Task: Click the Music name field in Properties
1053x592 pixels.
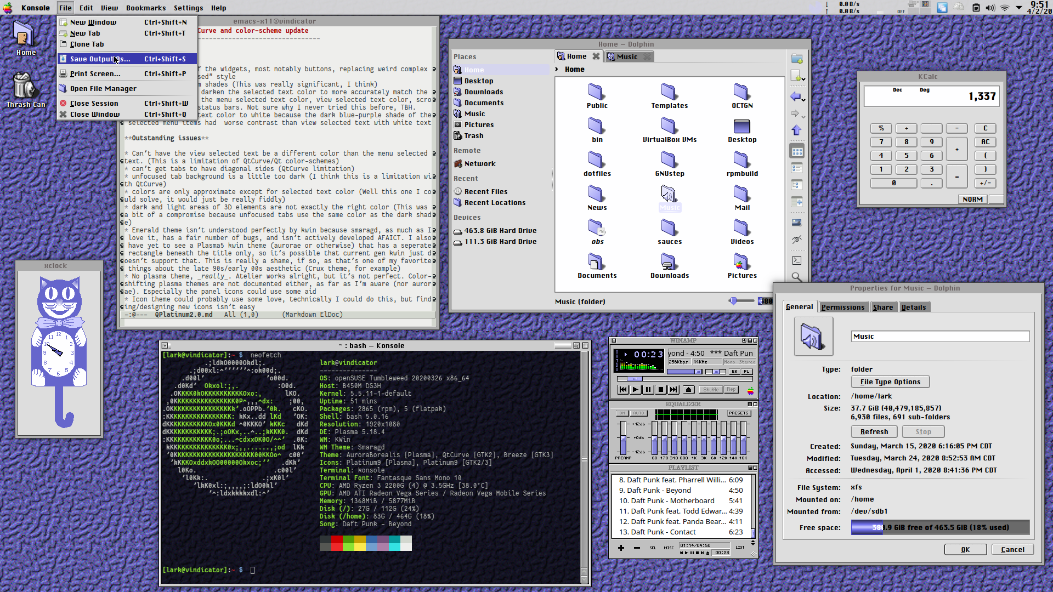Action: tap(940, 337)
